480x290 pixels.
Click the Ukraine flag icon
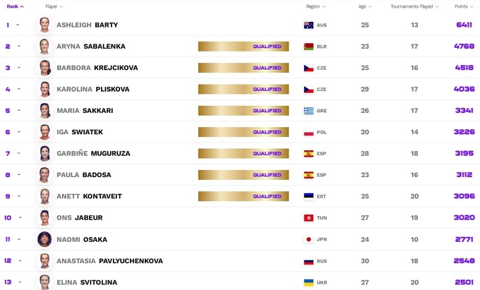pyautogui.click(x=308, y=282)
